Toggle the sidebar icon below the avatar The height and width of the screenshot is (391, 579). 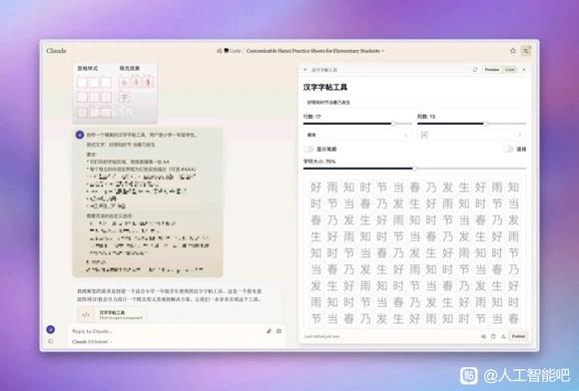pos(51,341)
